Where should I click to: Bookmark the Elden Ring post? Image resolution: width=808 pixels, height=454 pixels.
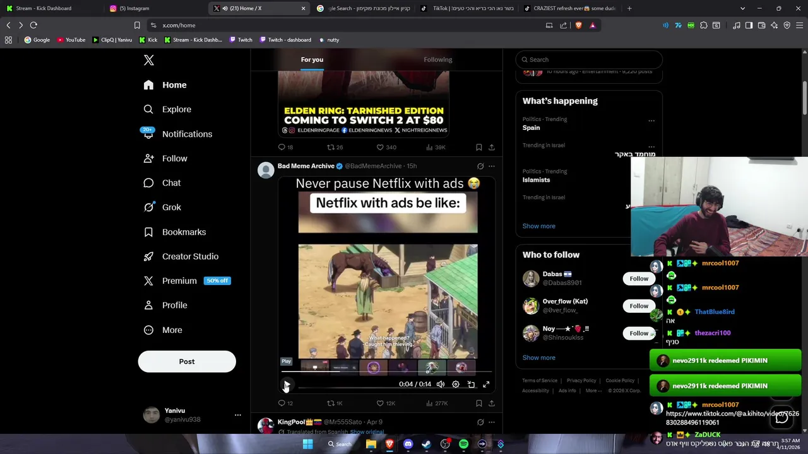[479, 147]
